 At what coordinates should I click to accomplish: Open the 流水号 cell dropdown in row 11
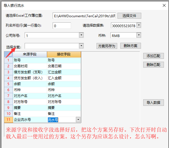point(78,120)
